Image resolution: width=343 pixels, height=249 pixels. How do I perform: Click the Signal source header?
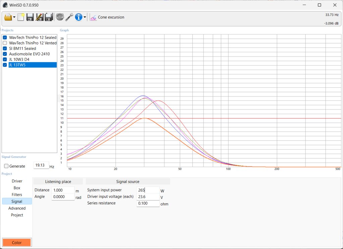click(x=128, y=181)
